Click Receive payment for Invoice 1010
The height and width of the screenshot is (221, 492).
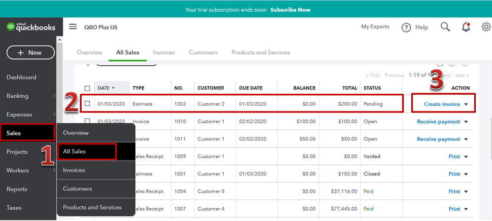coord(438,121)
